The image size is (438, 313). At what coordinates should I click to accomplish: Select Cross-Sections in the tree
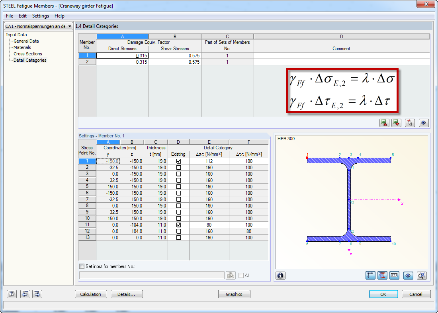click(x=28, y=54)
